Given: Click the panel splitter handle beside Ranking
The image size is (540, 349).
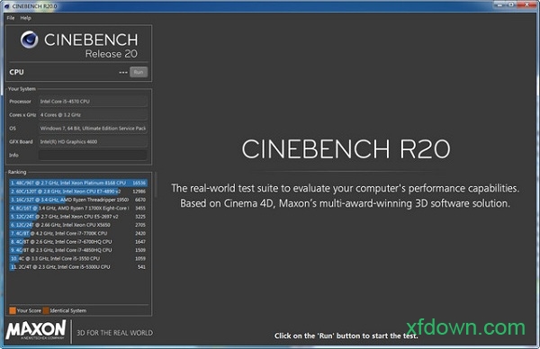Looking at the screenshot, I should tap(156, 184).
